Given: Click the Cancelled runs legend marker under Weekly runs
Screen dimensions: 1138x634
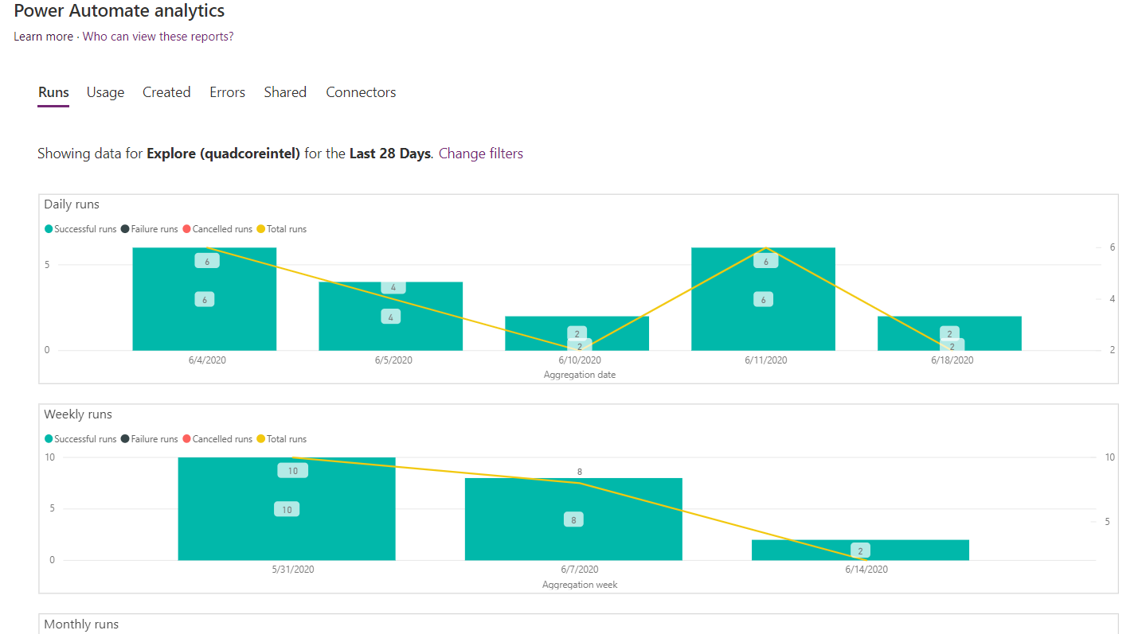Looking at the screenshot, I should click(x=187, y=438).
